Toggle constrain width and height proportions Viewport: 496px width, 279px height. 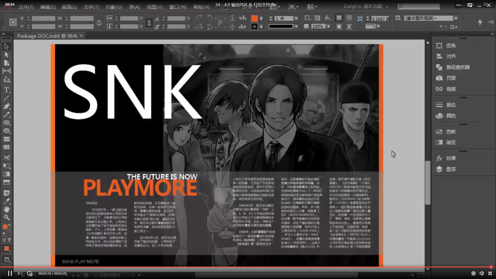[99, 23]
